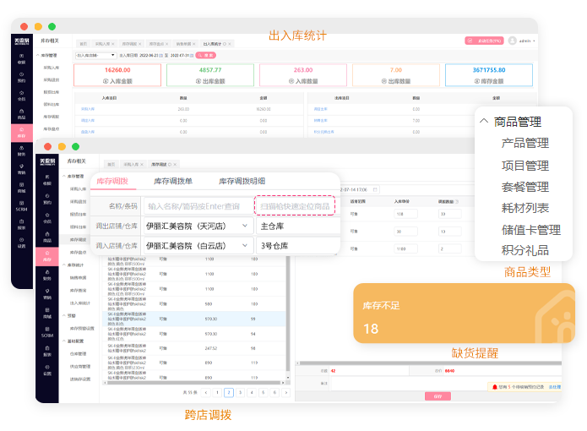
Task: Click bell notification icon at bottom right
Action: pos(495,387)
